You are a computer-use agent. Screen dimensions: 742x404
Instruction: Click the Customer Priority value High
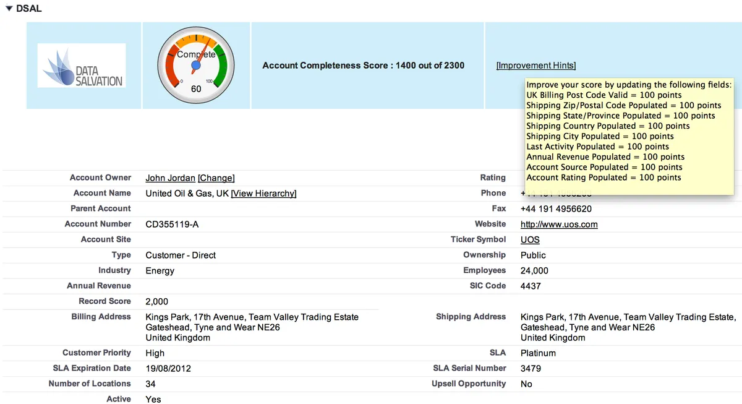pyautogui.click(x=155, y=353)
